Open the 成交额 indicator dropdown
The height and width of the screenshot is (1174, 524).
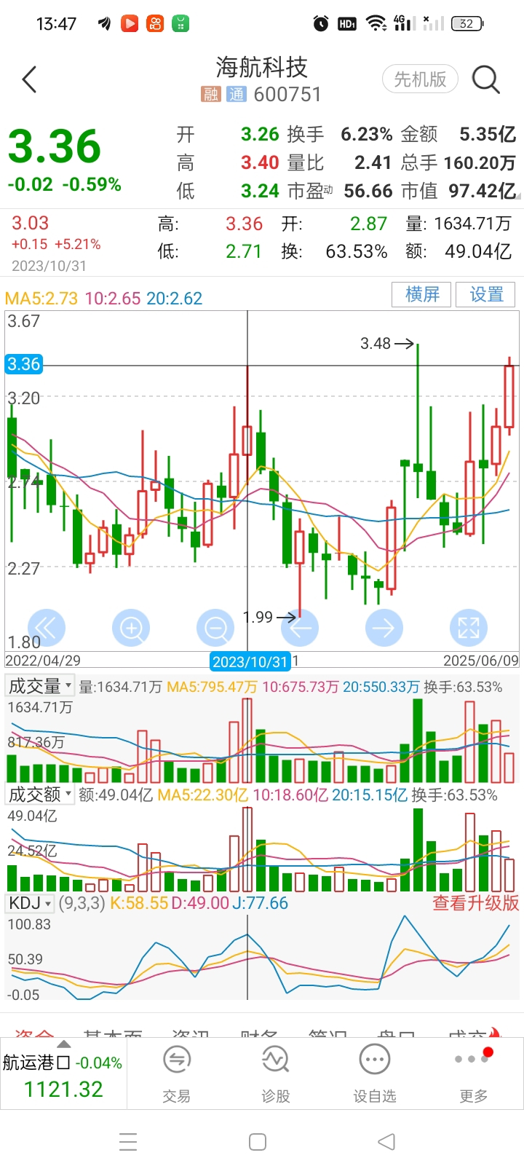coord(40,794)
